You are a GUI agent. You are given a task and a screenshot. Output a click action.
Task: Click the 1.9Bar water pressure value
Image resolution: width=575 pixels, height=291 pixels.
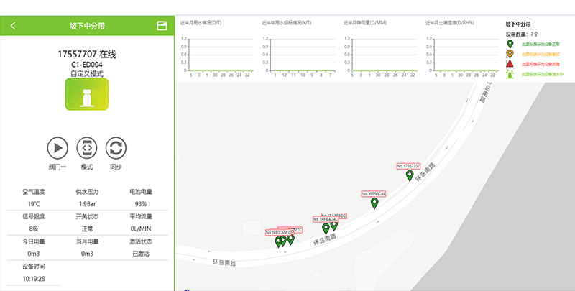87,204
